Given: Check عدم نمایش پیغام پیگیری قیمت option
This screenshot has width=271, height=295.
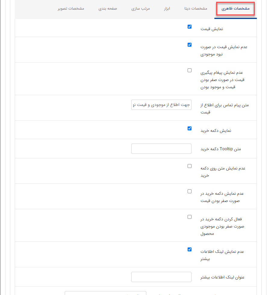Looking at the screenshot, I should pos(189,70).
